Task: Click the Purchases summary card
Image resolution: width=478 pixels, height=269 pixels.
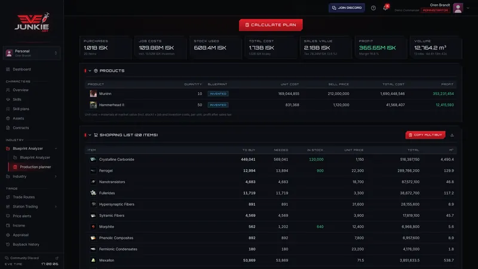Action: point(106,47)
